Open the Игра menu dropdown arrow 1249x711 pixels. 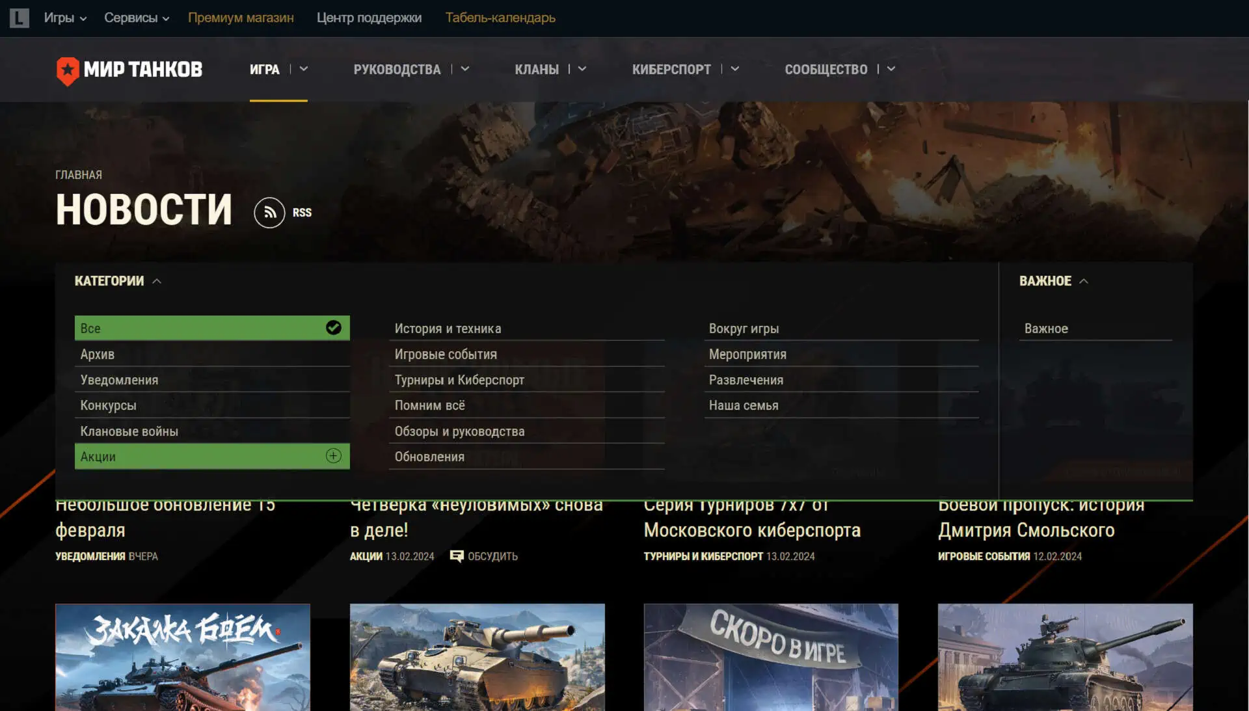[304, 69]
